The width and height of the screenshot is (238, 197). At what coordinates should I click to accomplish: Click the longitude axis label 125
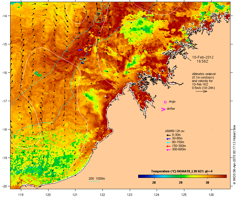(x=184, y=195)
